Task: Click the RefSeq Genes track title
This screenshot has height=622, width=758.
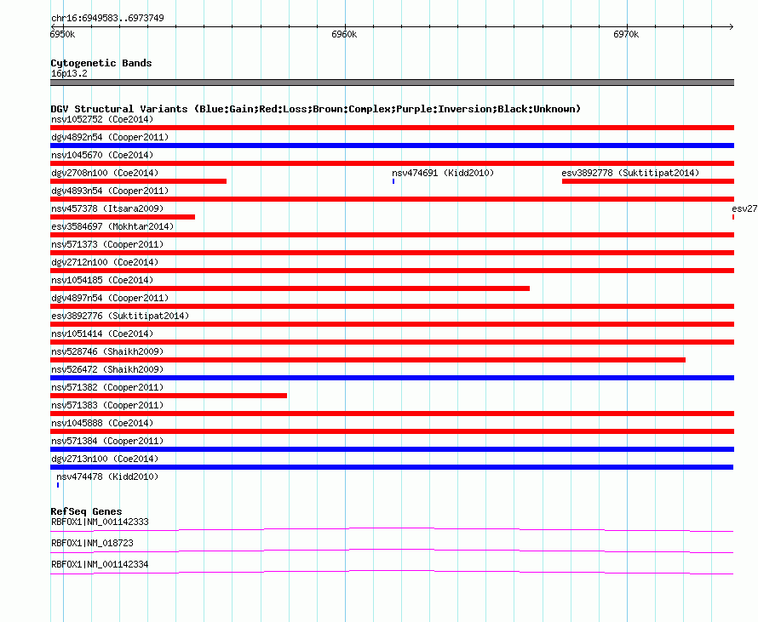Action: 86,511
